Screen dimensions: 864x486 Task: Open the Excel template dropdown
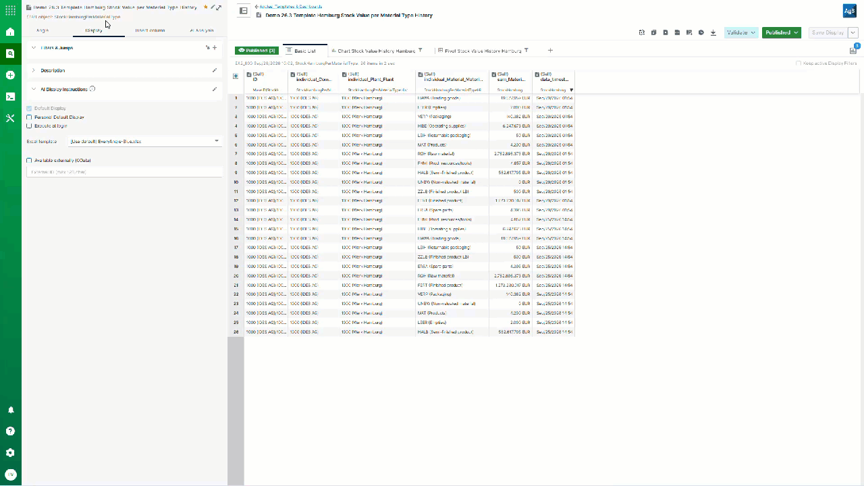tap(144, 141)
